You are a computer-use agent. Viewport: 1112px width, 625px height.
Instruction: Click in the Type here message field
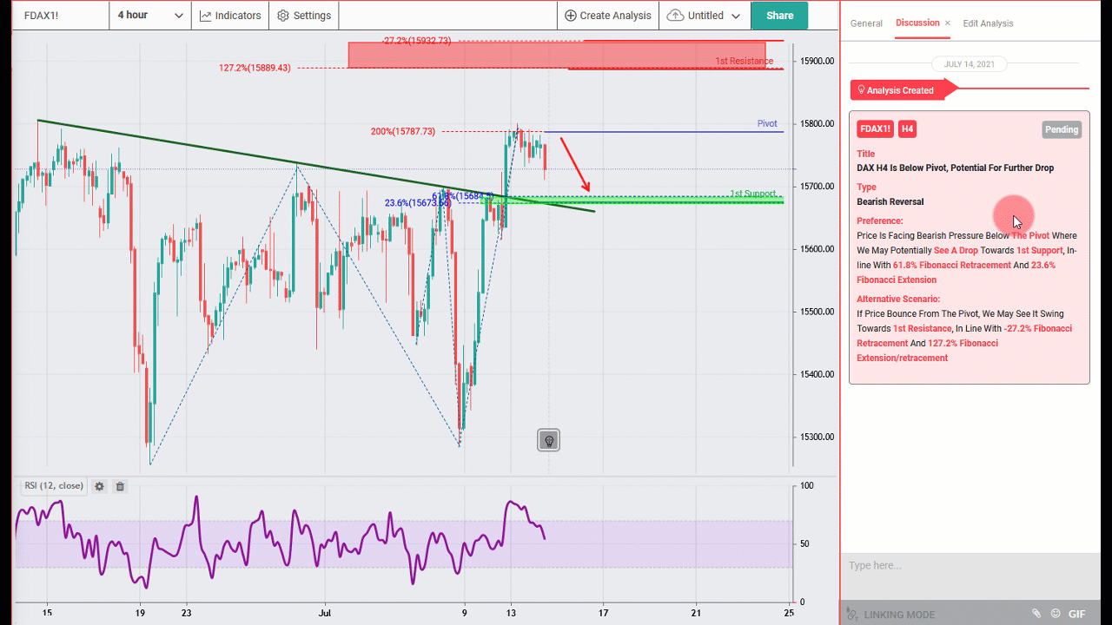[969, 566]
